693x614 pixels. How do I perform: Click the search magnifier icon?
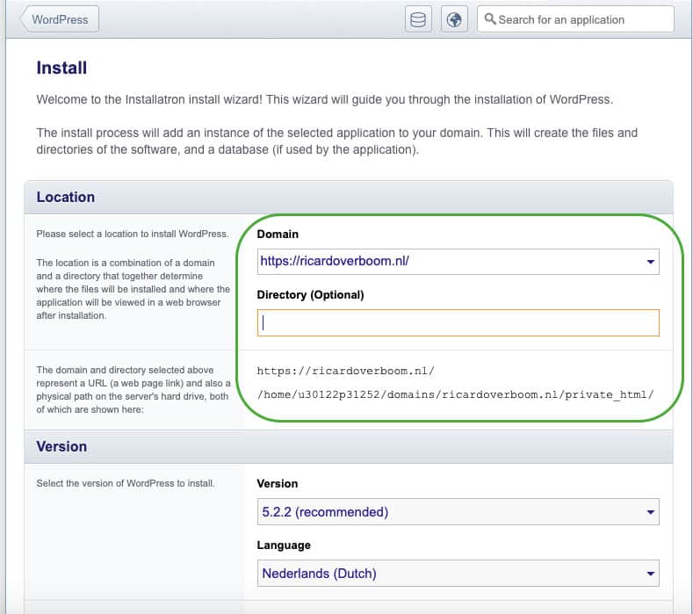click(490, 19)
